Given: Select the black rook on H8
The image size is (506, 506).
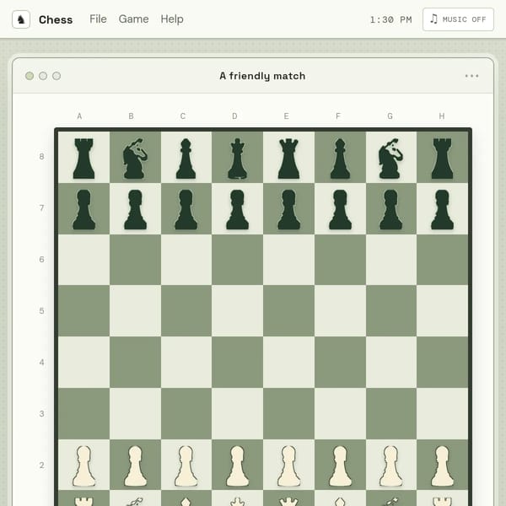Looking at the screenshot, I should click(442, 159).
